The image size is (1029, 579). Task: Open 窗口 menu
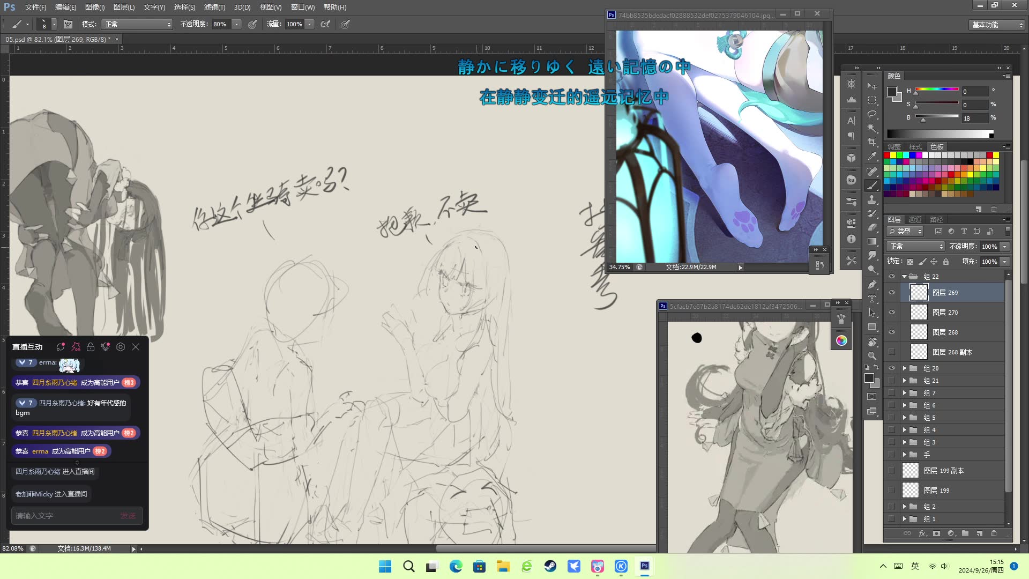pos(303,7)
